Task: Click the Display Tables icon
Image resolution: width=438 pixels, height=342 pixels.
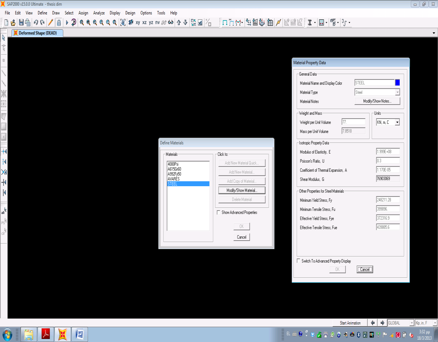Action: [270, 23]
